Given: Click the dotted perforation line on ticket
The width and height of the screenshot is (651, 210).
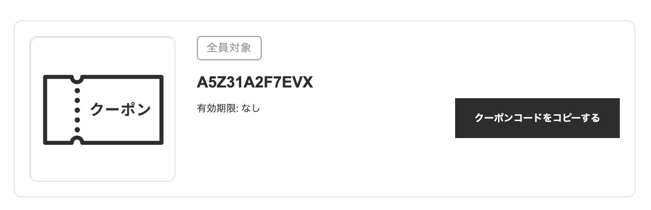Looking at the screenshot, I should (77, 110).
